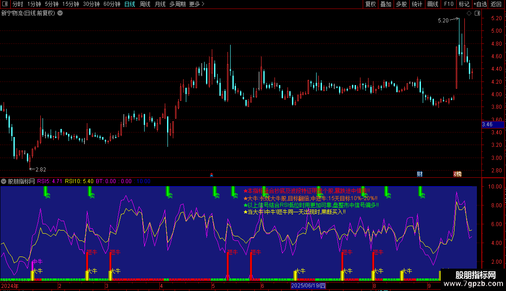Activate the 画线 drawing tools
Screen dimensions: 506x291
coord(433,4)
